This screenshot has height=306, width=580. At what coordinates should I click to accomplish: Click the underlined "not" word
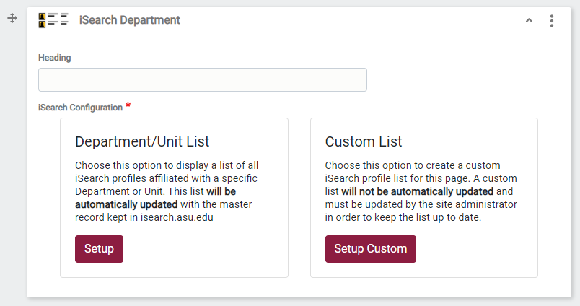[366, 191]
